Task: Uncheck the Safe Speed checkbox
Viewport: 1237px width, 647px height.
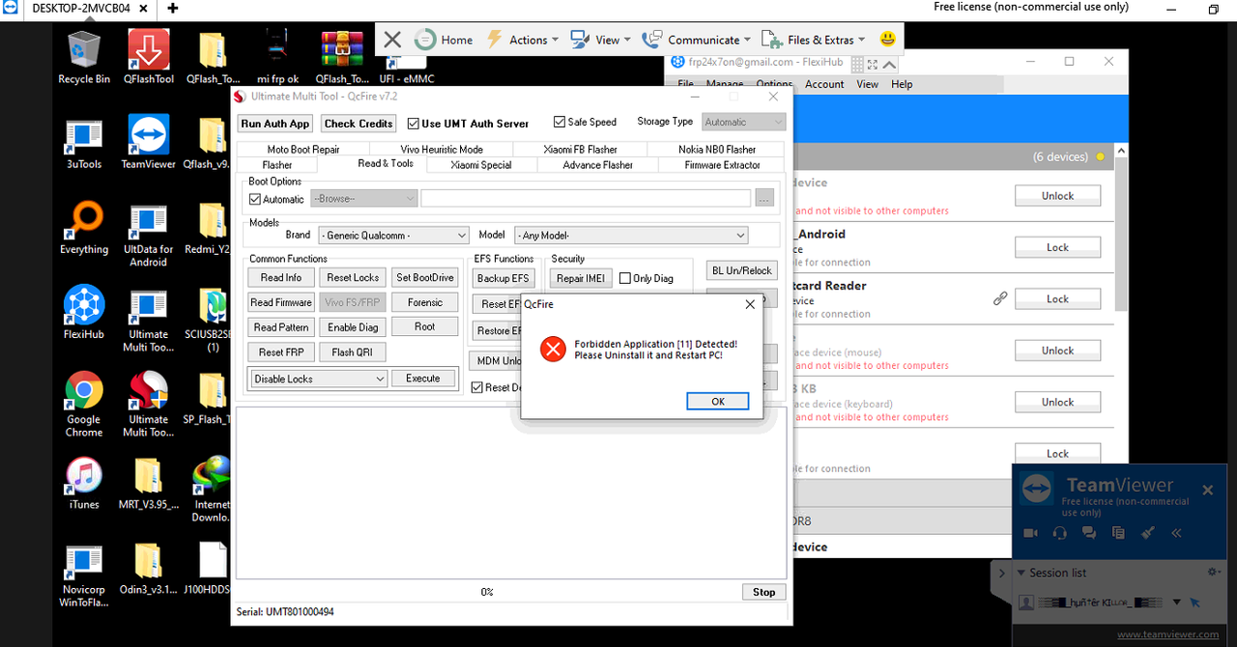Action: point(560,123)
